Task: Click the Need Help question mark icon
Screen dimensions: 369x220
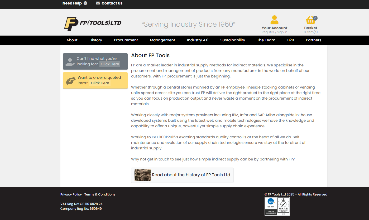Action: click(x=85, y=3)
